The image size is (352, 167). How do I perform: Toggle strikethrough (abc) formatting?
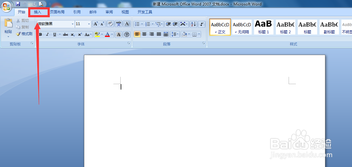65,34
